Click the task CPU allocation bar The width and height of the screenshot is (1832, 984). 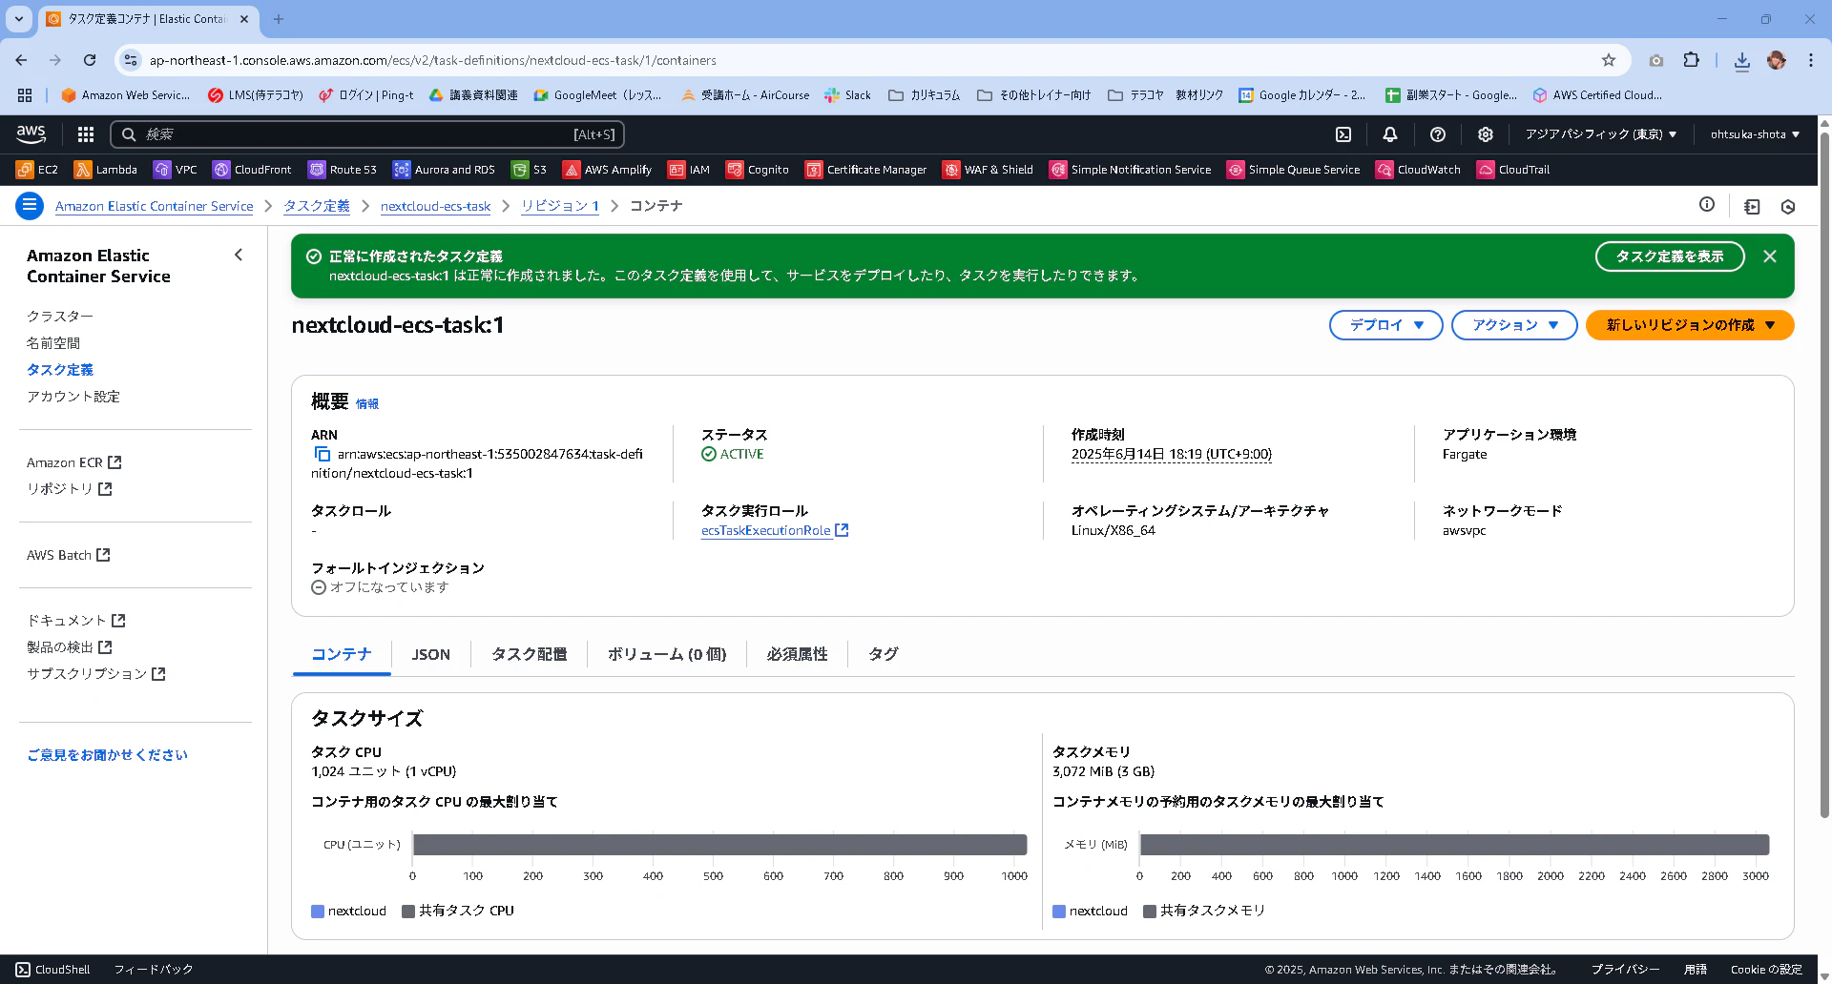pos(720,845)
